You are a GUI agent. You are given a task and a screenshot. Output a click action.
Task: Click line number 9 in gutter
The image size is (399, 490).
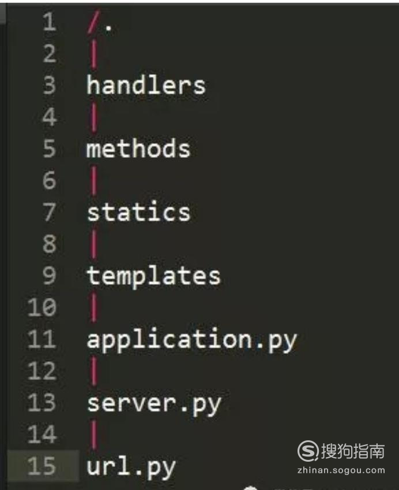pyautogui.click(x=50, y=275)
